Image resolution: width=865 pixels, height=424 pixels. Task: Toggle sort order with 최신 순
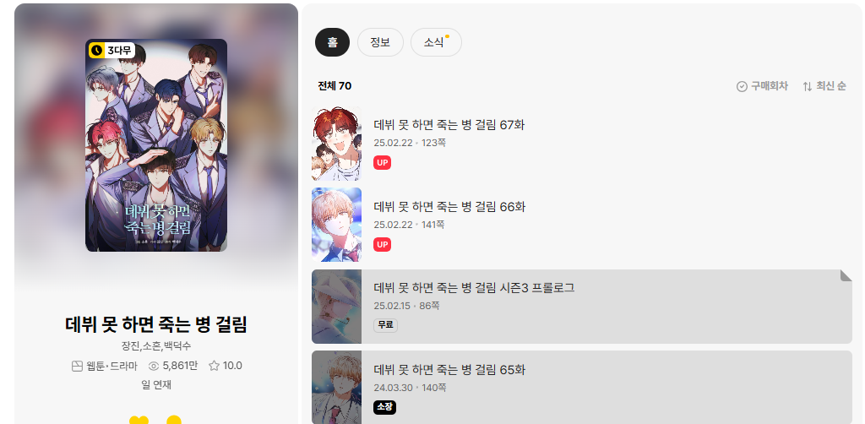[x=824, y=86]
